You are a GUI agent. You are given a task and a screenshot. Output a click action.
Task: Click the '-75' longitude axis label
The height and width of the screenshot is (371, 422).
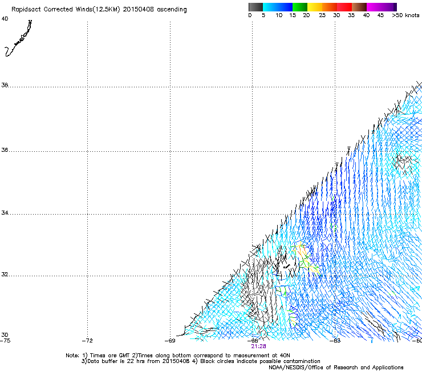point(5,341)
